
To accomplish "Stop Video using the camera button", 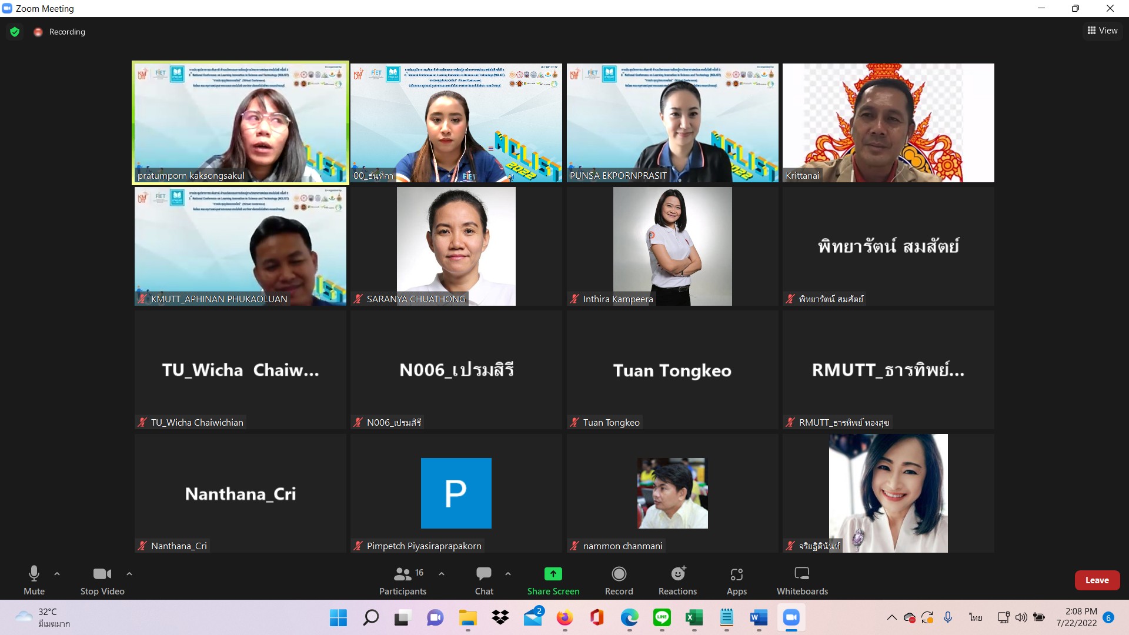I will (102, 580).
